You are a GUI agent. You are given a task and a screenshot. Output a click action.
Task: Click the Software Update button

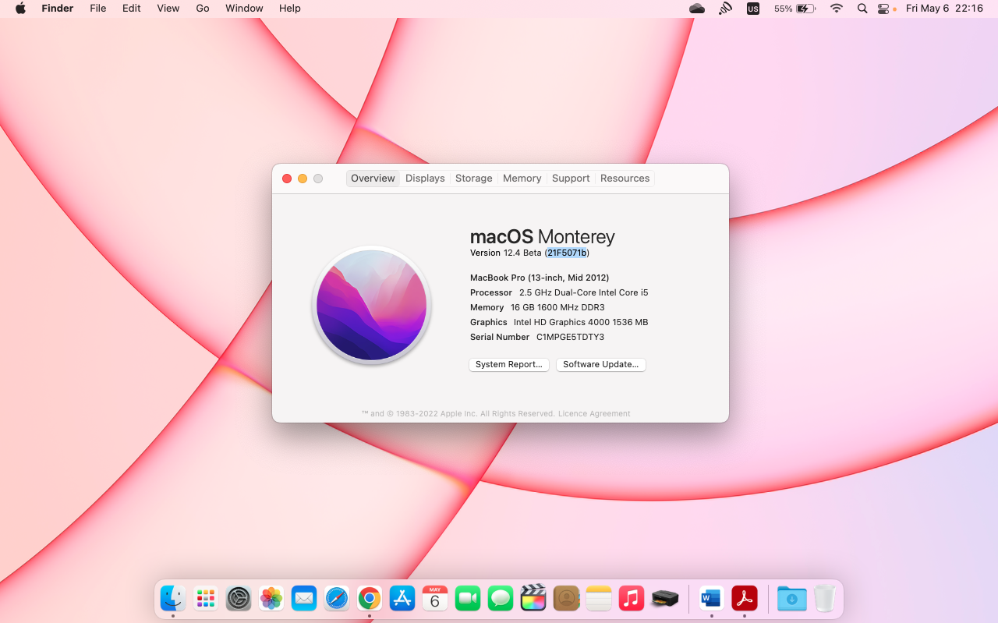click(601, 365)
